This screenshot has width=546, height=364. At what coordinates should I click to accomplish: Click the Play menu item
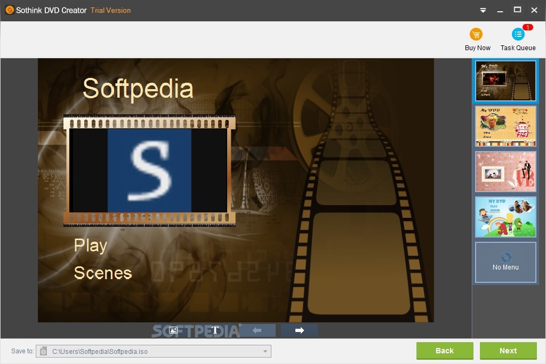coord(91,246)
